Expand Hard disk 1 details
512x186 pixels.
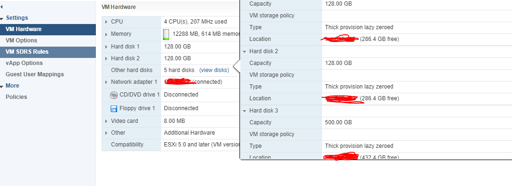pos(106,47)
